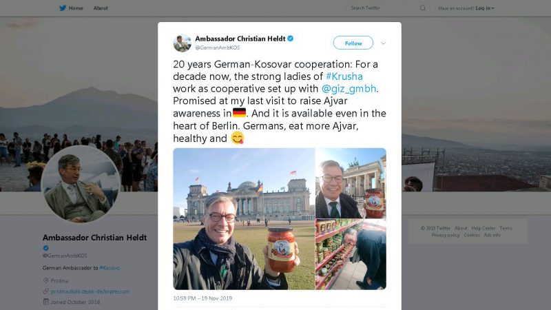551x310 pixels.
Task: Open the #Kosovo hashtag in the bio
Action: pos(110,268)
